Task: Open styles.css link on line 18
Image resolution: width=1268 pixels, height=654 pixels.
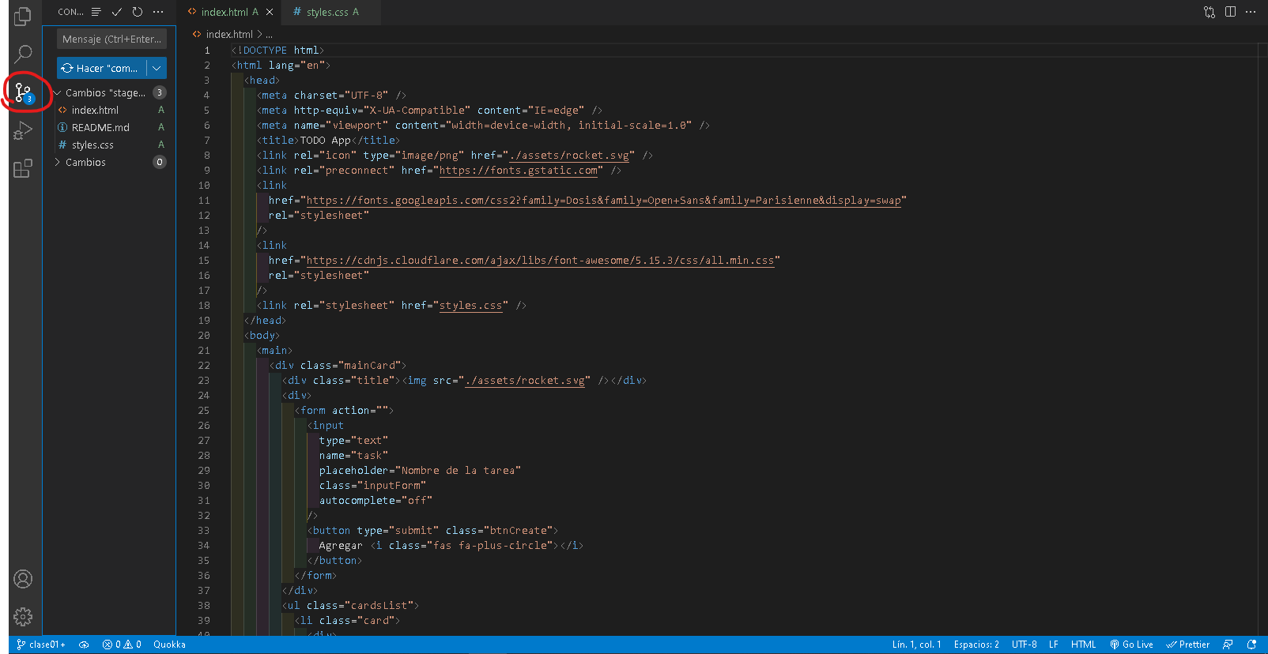Action: coord(470,306)
